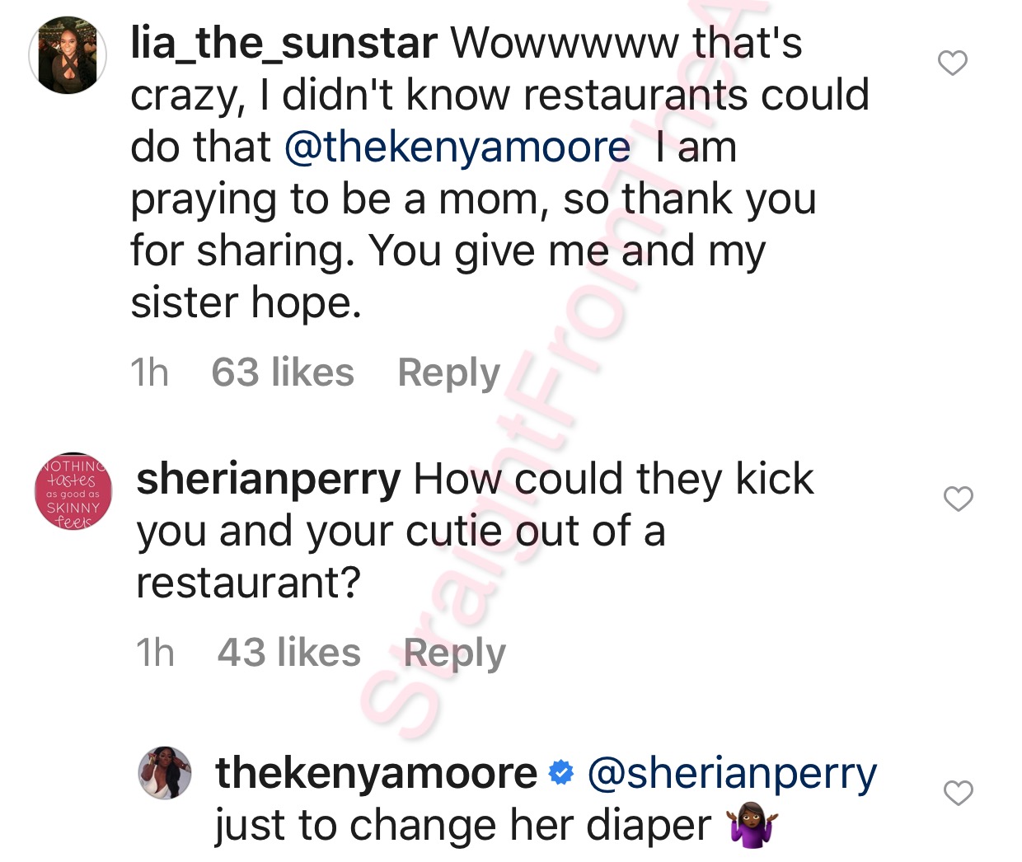
Task: Click the 1h timestamp beside 63 likes
Action: coord(150,372)
